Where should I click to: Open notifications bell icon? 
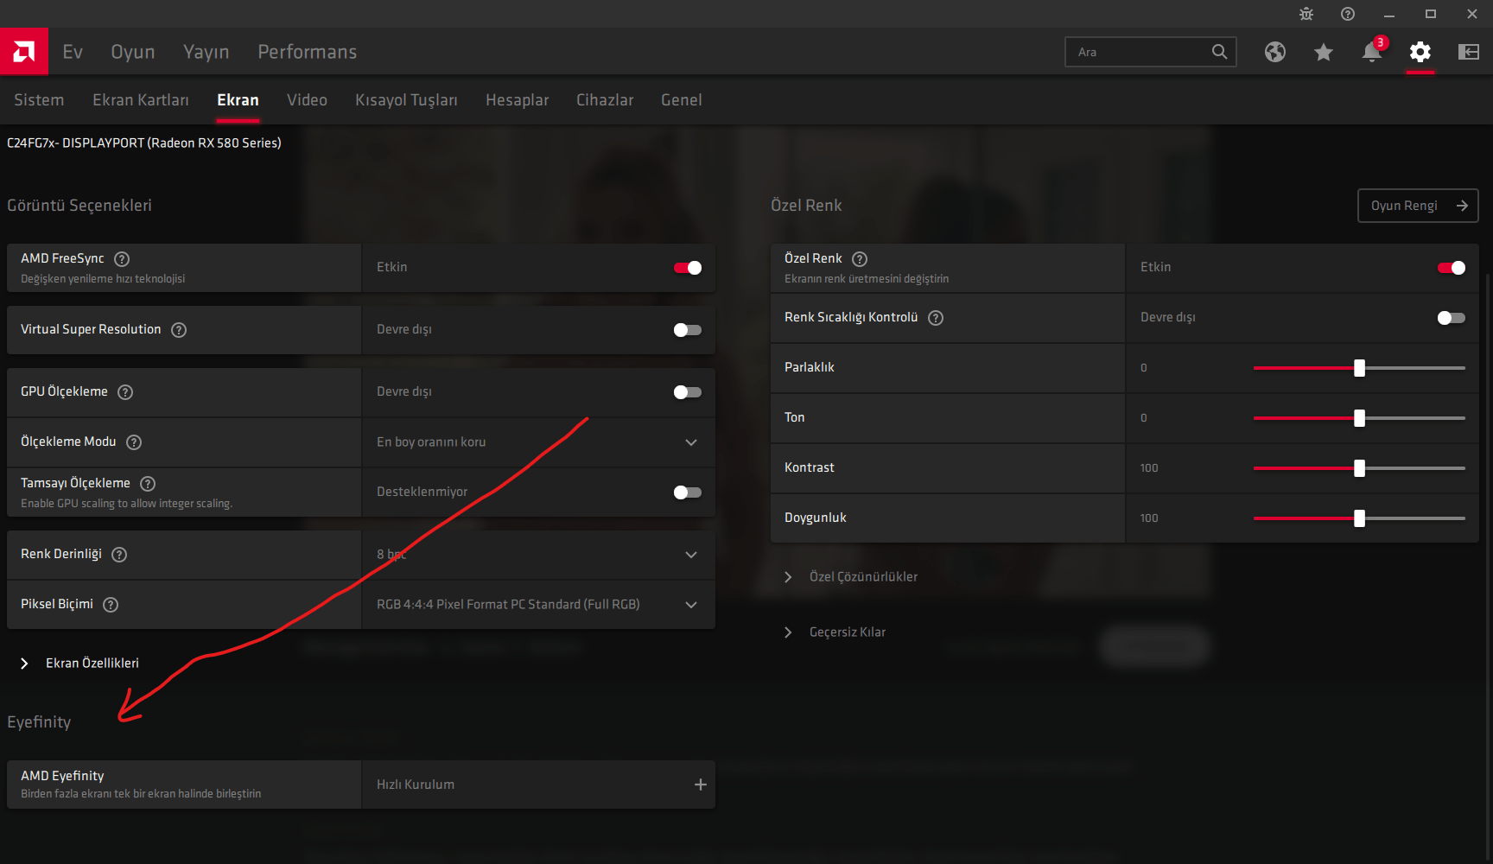click(x=1372, y=52)
